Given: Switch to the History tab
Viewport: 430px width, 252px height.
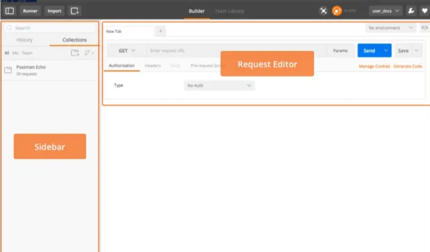Looking at the screenshot, I should point(24,40).
